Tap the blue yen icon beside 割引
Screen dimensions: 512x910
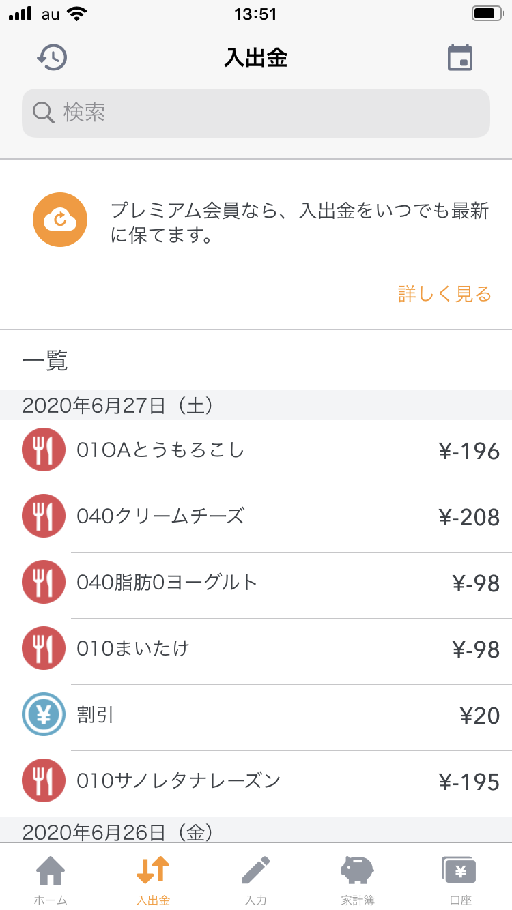[x=44, y=714]
